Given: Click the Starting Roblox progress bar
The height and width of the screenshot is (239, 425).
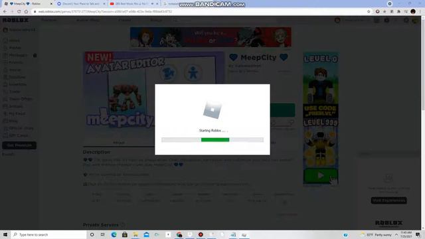Looking at the screenshot, I should pyautogui.click(x=212, y=140).
